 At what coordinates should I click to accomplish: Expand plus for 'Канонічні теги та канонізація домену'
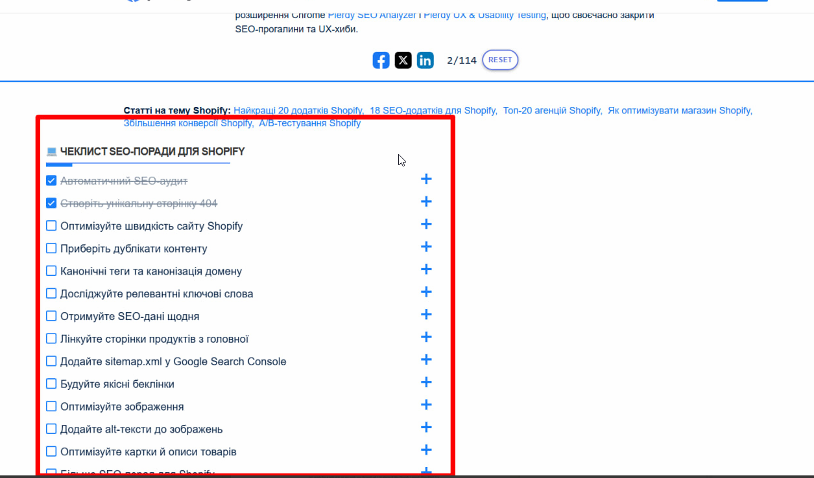[426, 269]
